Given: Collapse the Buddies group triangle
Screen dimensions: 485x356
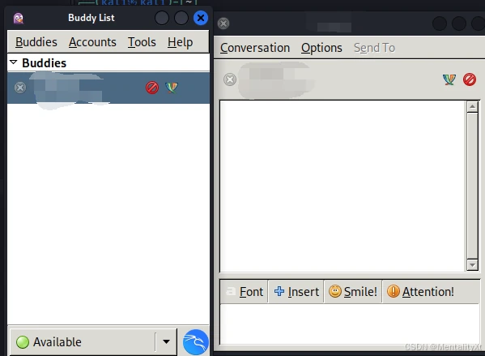Looking at the screenshot, I should (13, 62).
